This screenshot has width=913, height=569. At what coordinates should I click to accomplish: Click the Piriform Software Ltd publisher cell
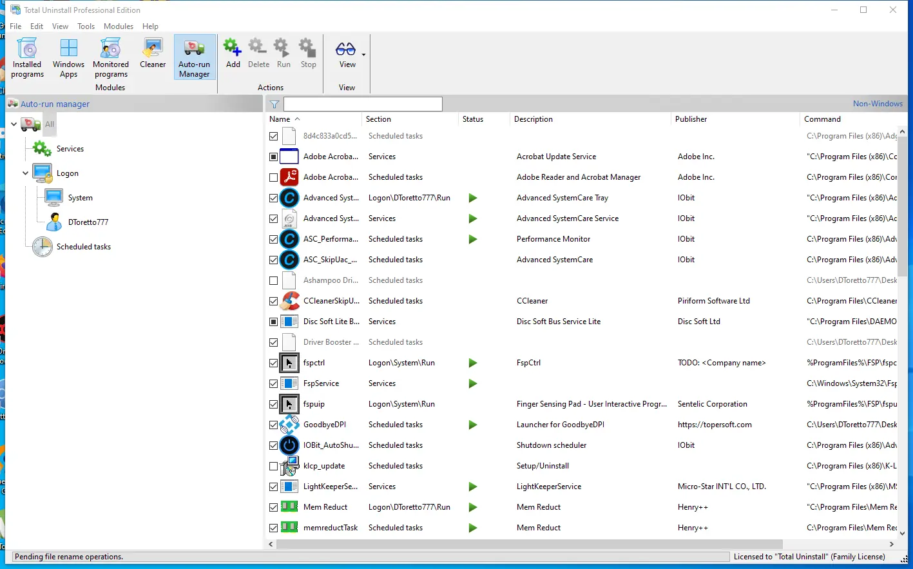(x=714, y=301)
